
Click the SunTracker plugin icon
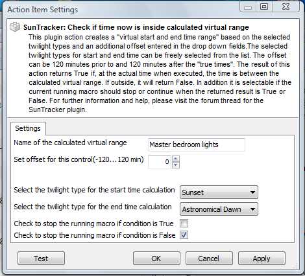click(15, 27)
